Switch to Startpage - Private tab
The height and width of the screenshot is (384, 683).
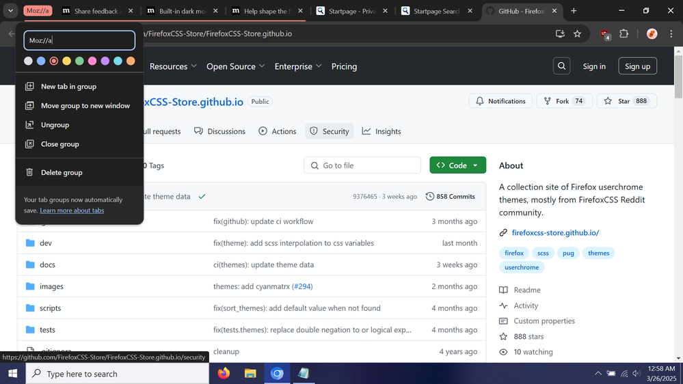pos(351,11)
